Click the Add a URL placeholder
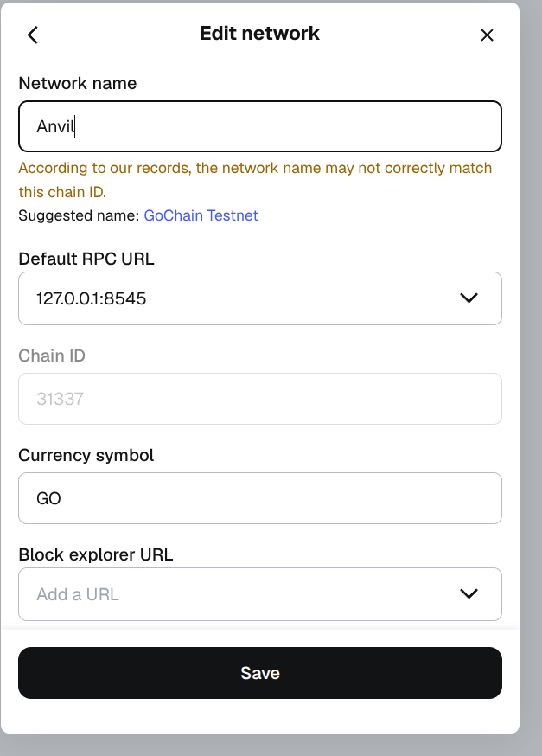The height and width of the screenshot is (756, 542). tap(78, 594)
